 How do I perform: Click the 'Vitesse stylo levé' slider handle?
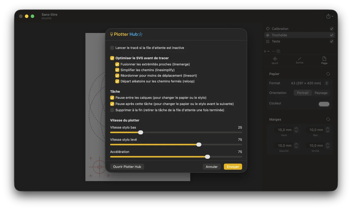point(199,145)
